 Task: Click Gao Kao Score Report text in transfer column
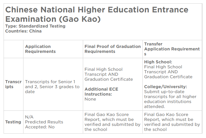pyautogui.click(x=172, y=122)
